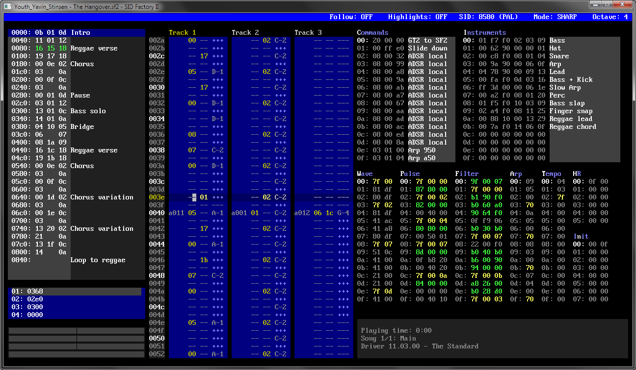Select order list row 0540 Chorus
This screenshot has height=370, width=636.
click(x=77, y=166)
